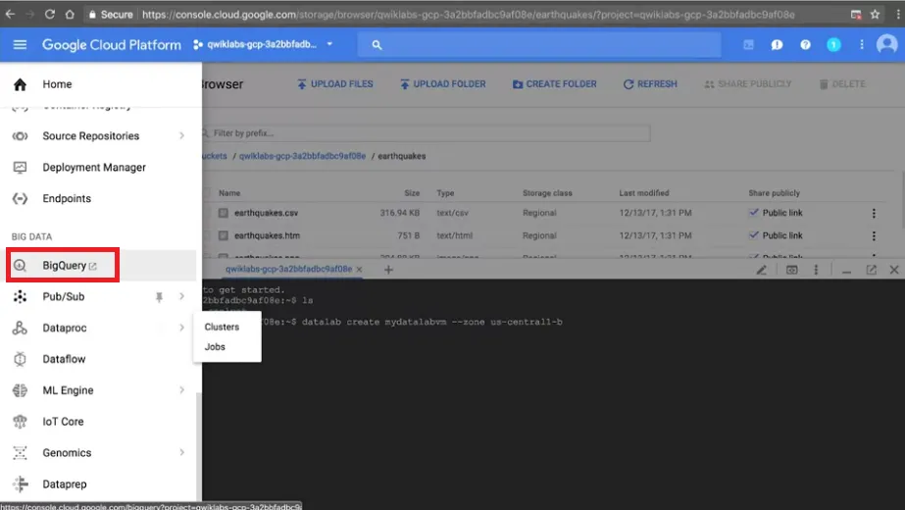Unpin Pub/Sub with the pin icon
The height and width of the screenshot is (510, 905).
[159, 297]
